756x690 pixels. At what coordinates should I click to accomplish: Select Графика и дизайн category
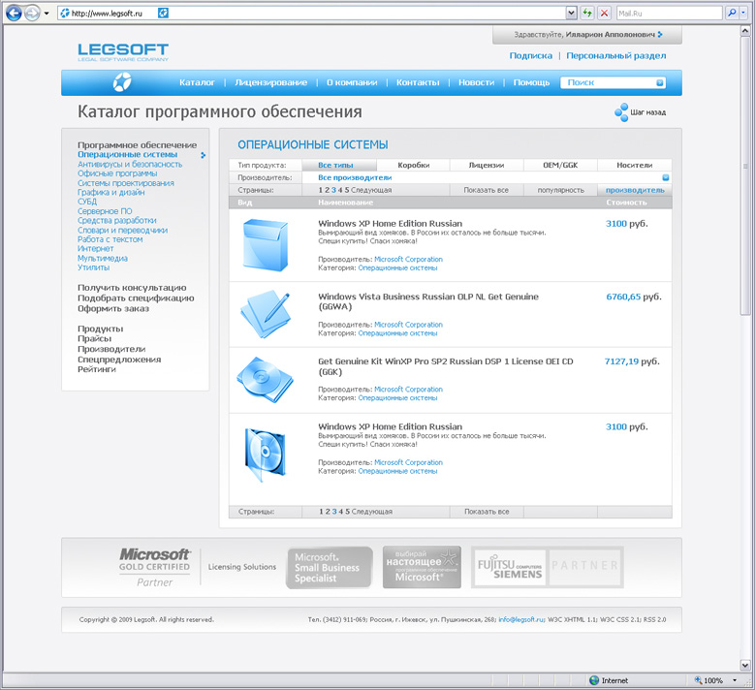[x=110, y=192]
